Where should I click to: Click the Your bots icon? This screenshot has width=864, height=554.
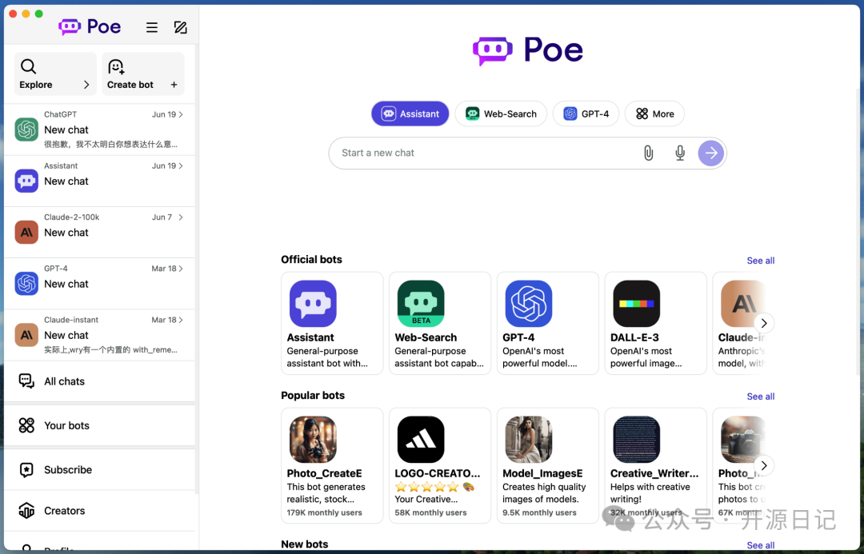click(26, 425)
